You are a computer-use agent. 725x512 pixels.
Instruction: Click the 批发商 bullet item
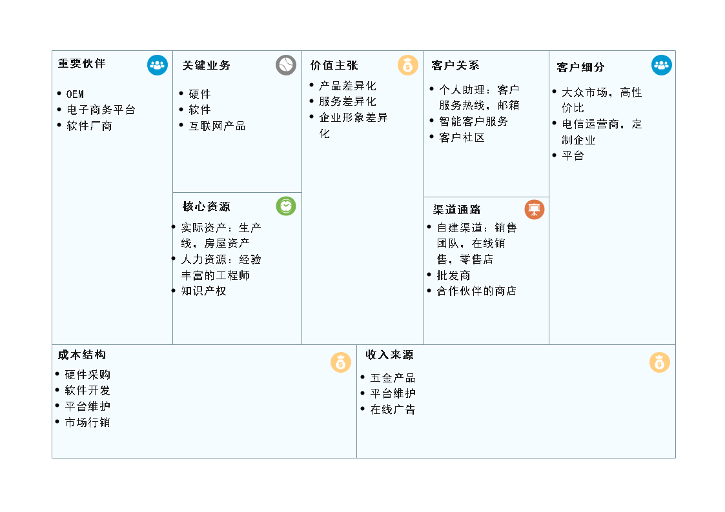(454, 275)
